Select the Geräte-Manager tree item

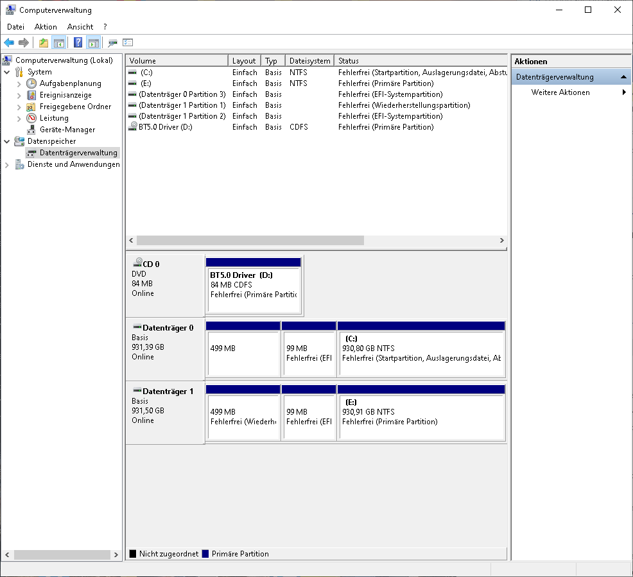pos(67,130)
